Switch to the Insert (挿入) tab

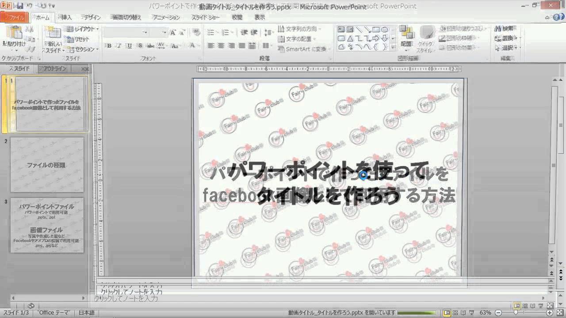66,18
